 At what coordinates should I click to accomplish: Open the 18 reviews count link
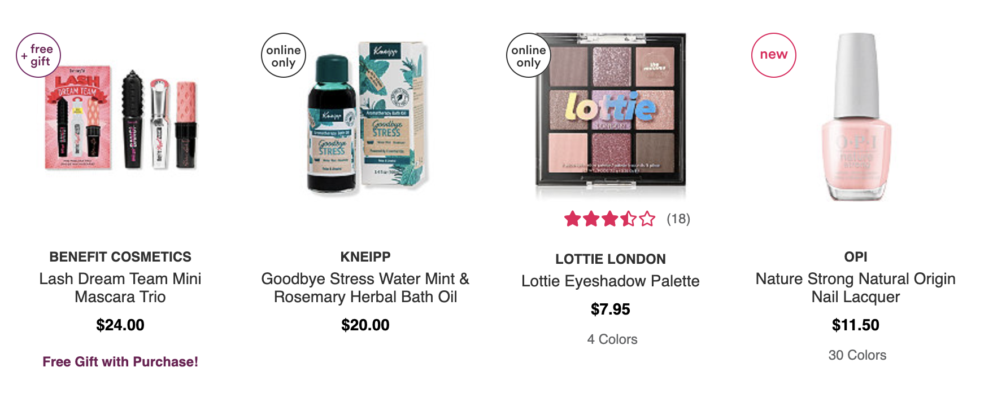(x=678, y=219)
